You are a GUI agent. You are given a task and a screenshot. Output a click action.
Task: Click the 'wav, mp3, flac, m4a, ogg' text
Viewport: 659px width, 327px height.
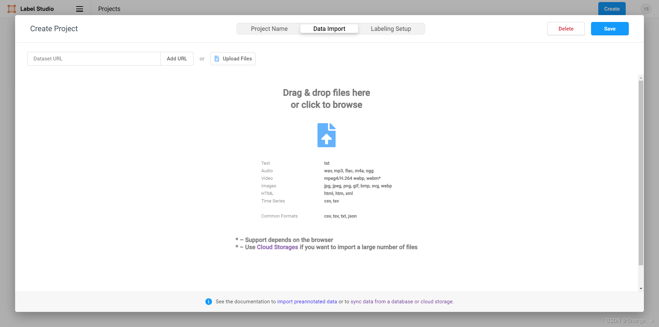tap(349, 171)
